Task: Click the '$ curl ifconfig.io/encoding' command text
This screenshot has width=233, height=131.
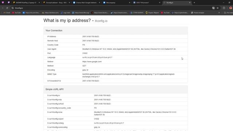Action: coord(57,127)
